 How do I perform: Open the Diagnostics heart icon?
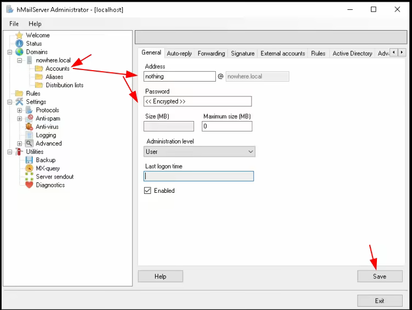29,185
